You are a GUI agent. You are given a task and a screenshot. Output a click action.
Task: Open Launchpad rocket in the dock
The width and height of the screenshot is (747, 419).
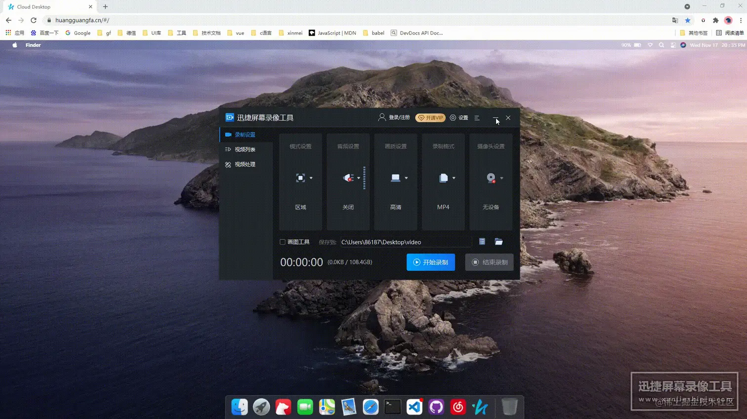(x=261, y=407)
